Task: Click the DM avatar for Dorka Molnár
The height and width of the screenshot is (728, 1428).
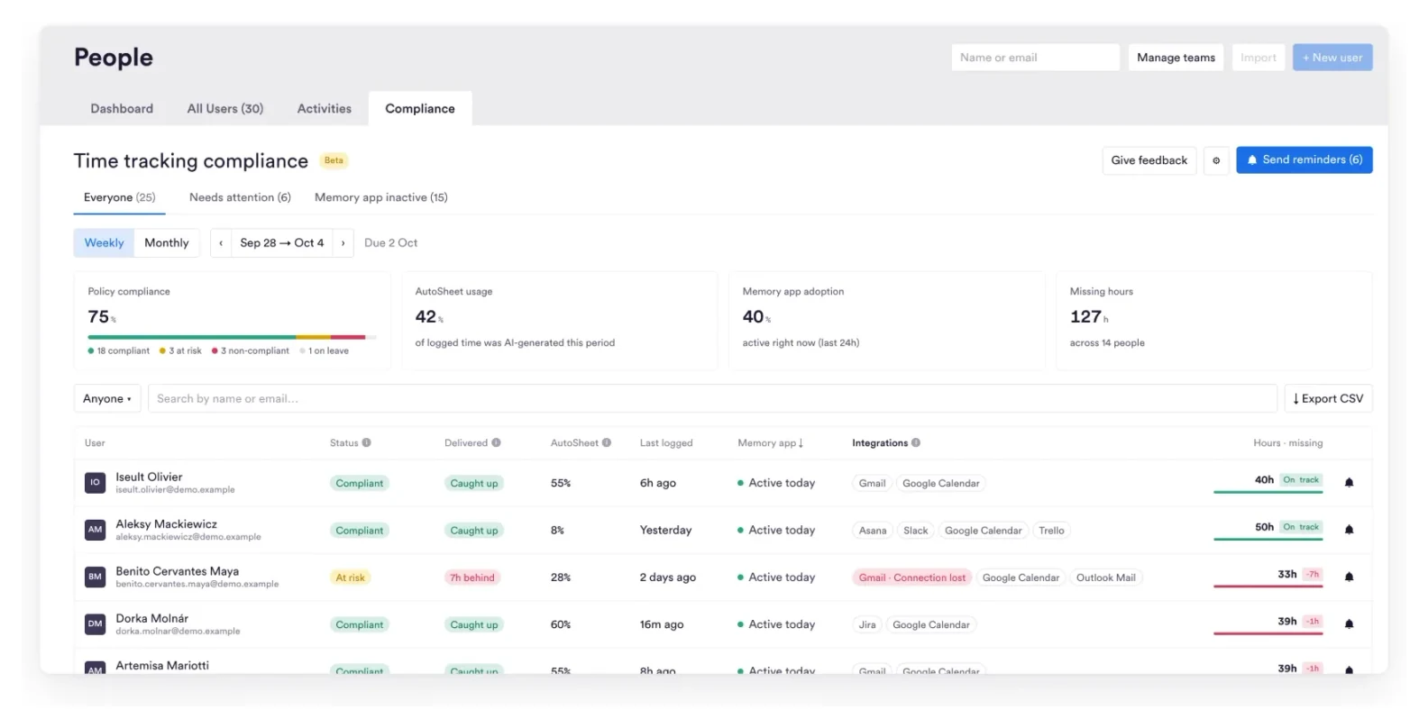Action: tap(95, 623)
